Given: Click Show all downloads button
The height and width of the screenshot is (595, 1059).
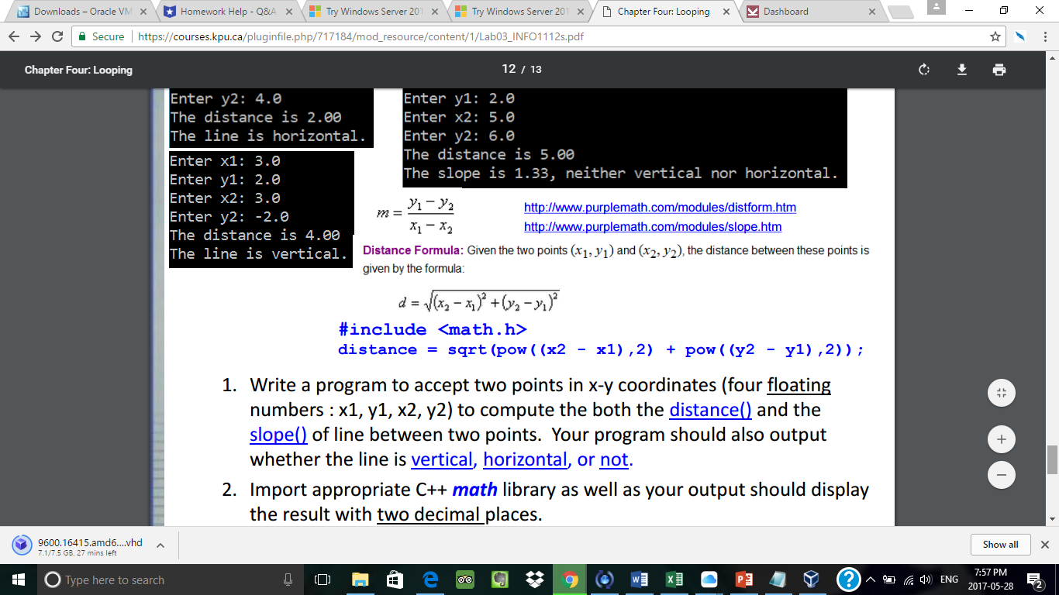Looking at the screenshot, I should tap(1000, 545).
